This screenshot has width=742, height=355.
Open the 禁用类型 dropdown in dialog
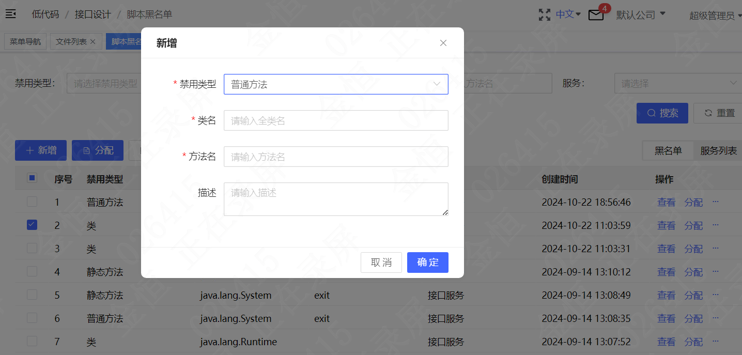(336, 84)
